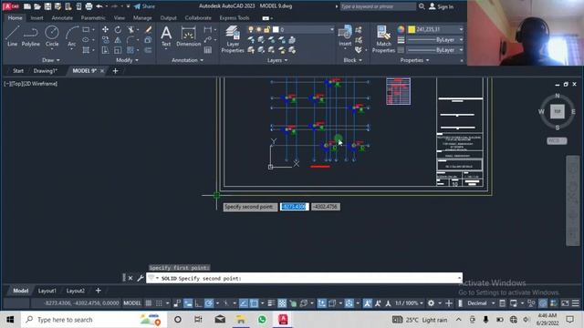Screen dimensions: 584x328
Task: Select the Dimension tool
Action: [x=189, y=36]
